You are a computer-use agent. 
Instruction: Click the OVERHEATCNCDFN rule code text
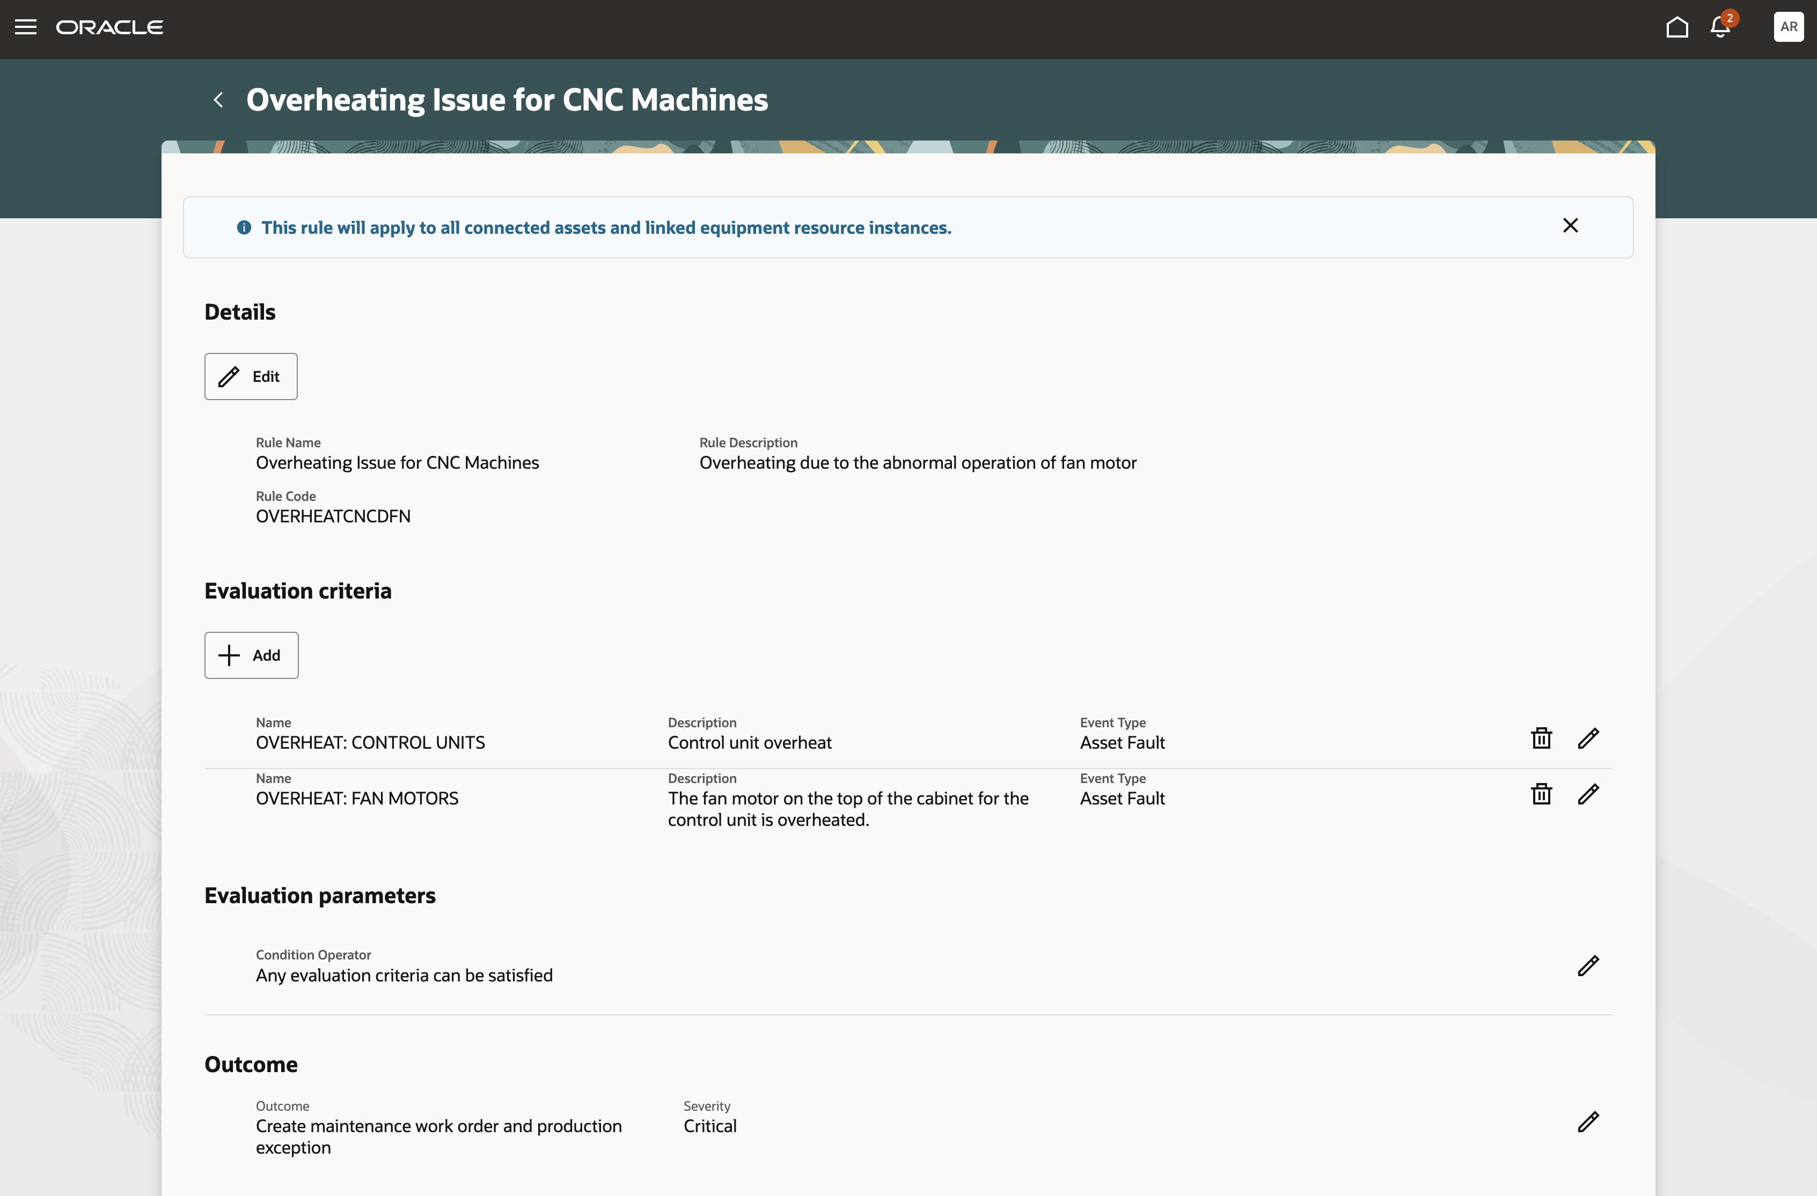[333, 516]
